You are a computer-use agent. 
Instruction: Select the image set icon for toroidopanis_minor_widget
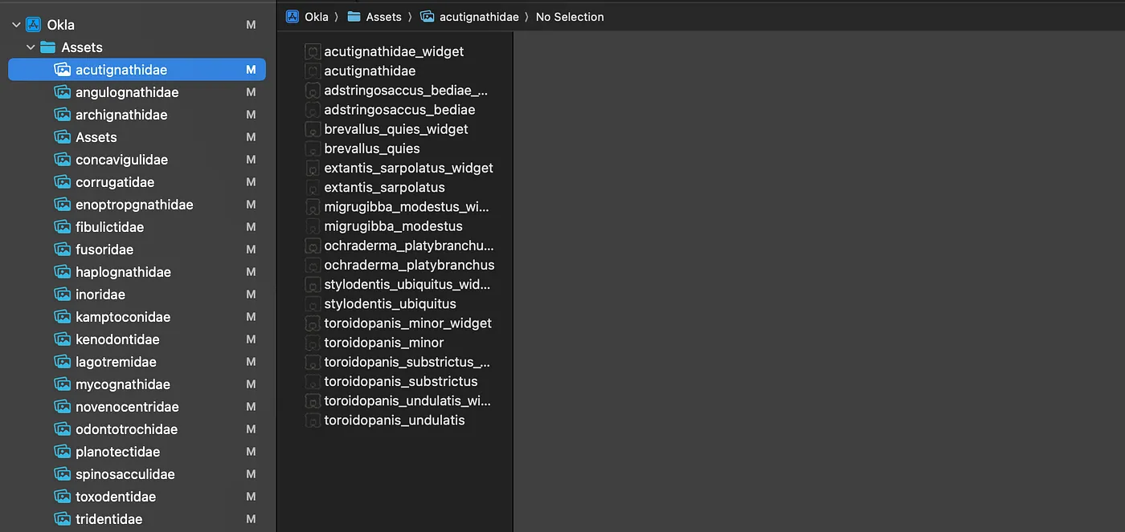(x=313, y=323)
